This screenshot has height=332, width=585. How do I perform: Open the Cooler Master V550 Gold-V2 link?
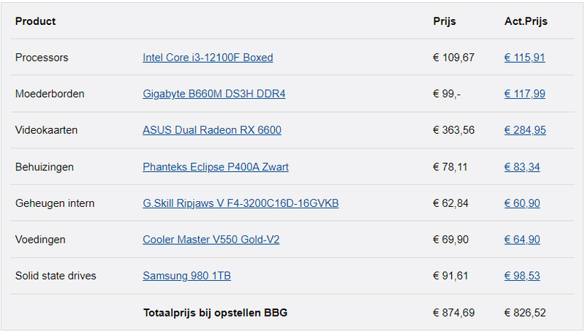tap(211, 240)
